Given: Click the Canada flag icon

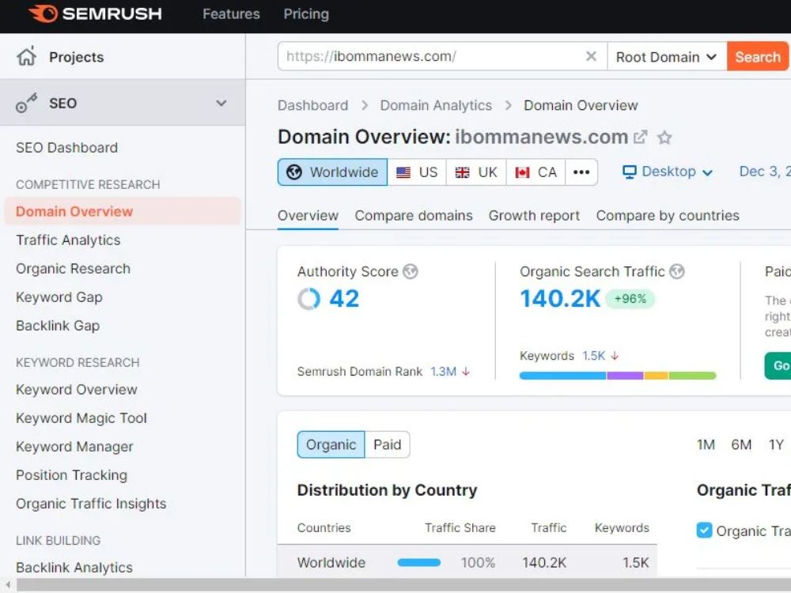Looking at the screenshot, I should (522, 172).
